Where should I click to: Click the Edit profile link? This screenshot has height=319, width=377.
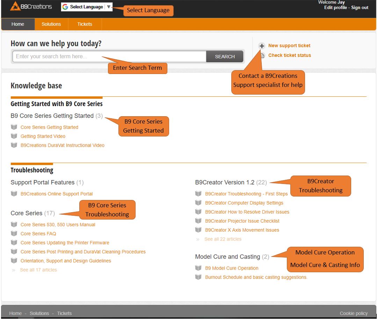coord(335,7)
